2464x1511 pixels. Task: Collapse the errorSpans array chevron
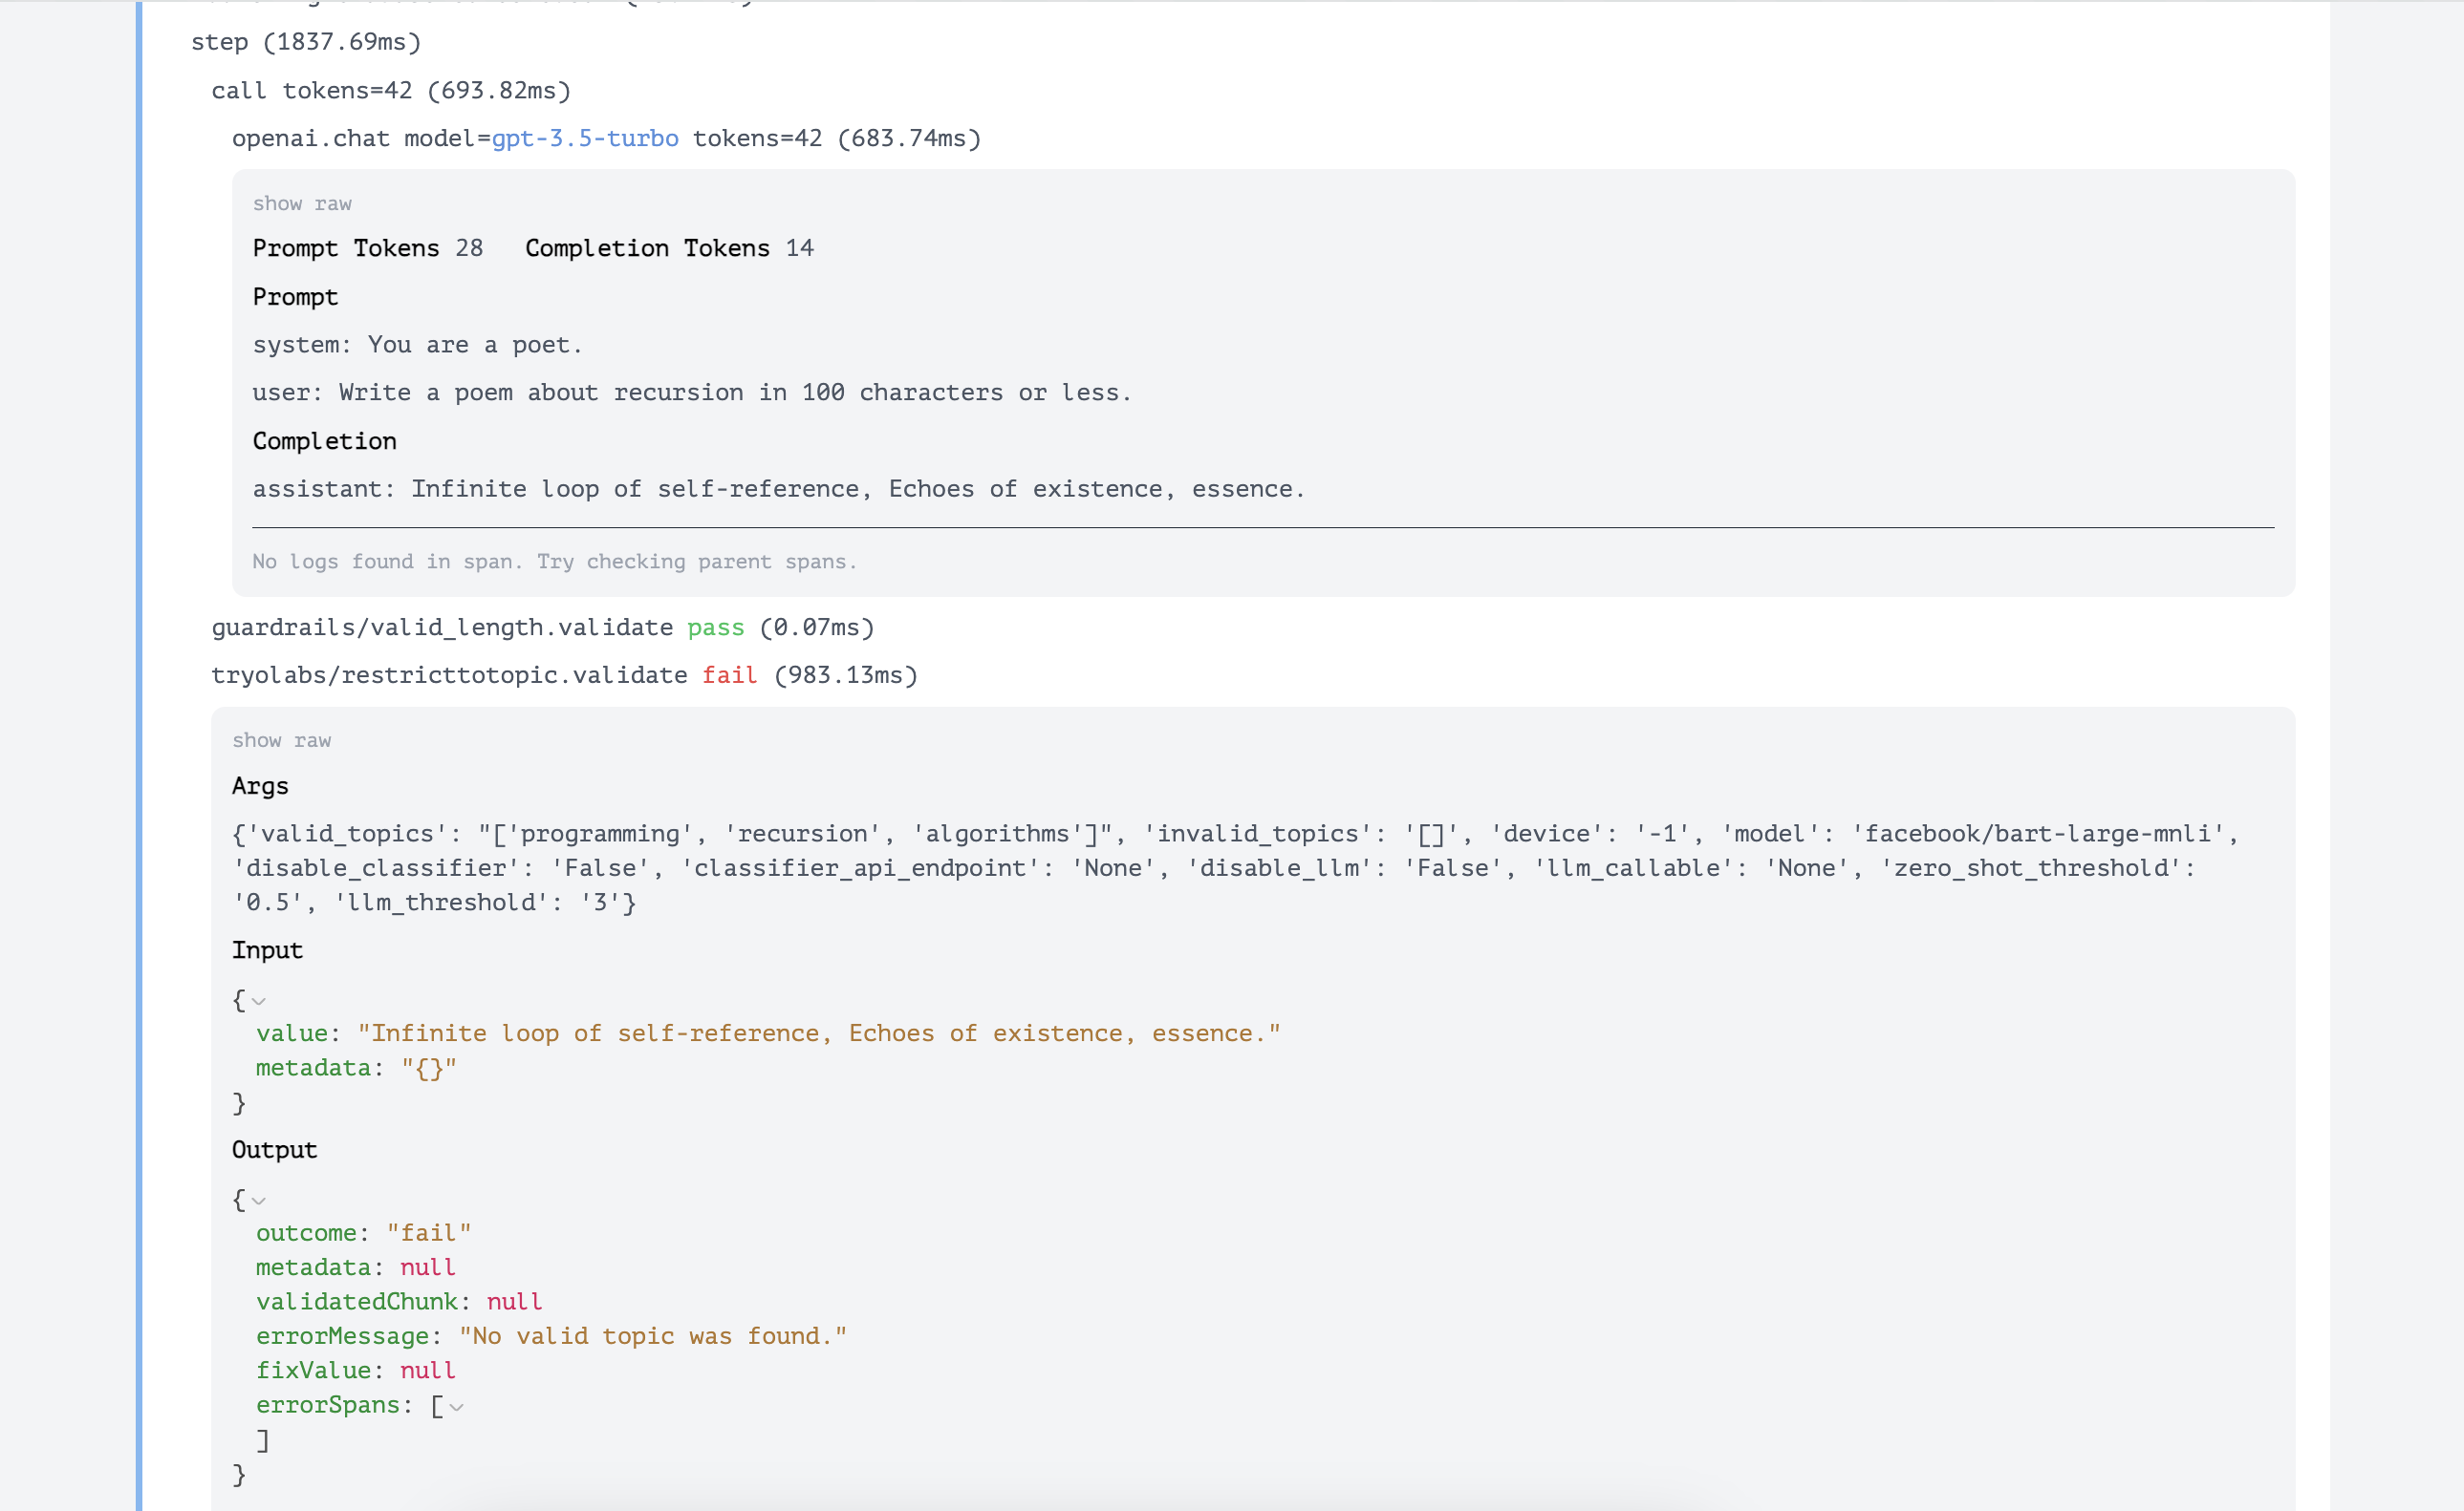[457, 1407]
